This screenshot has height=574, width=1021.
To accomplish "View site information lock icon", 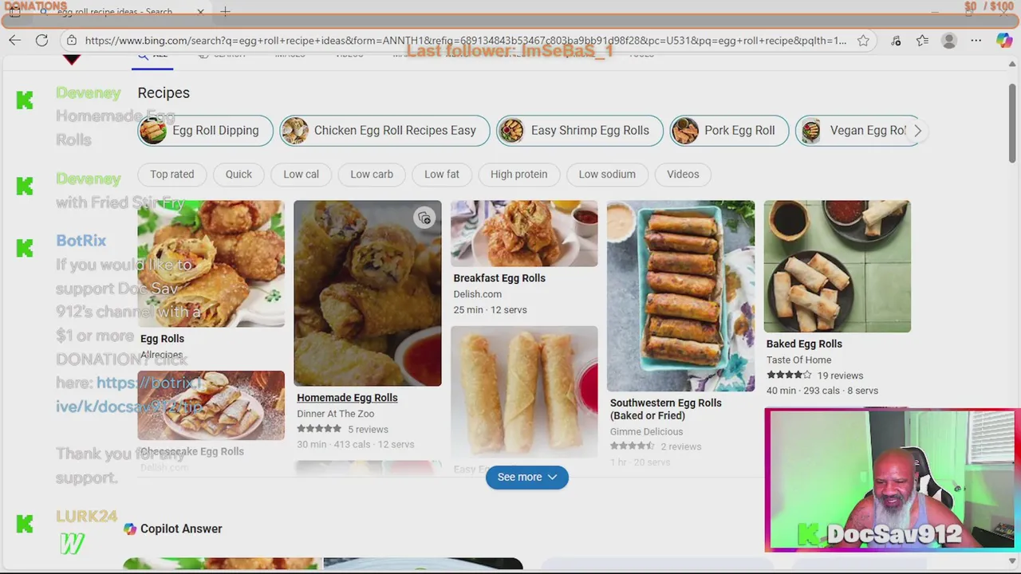I will (x=72, y=41).
